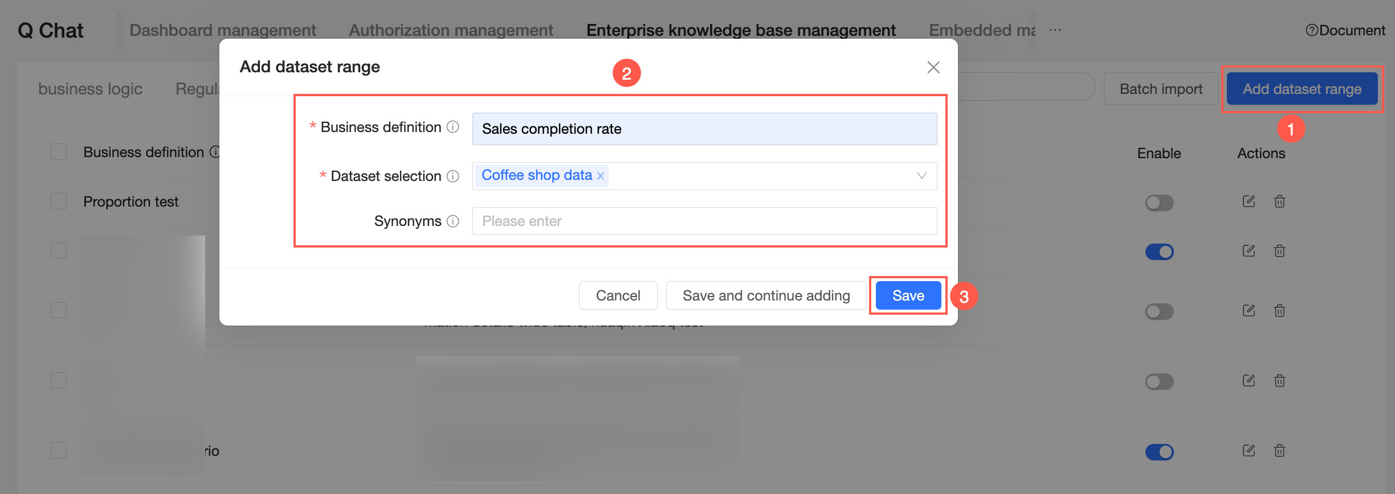Image resolution: width=1395 pixels, height=494 pixels.
Task: Switch to Dashboard management tab
Action: tap(222, 30)
